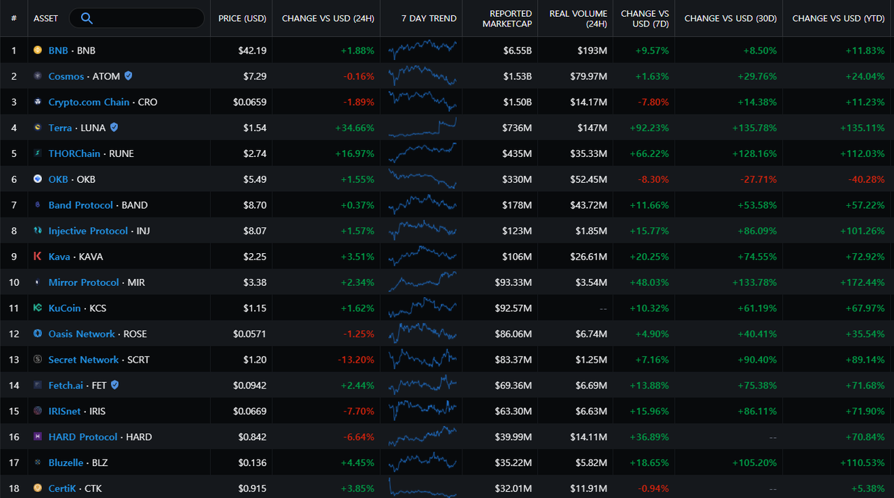The height and width of the screenshot is (498, 894).
Task: Click the Fetch.ai logo icon
Action: point(38,385)
